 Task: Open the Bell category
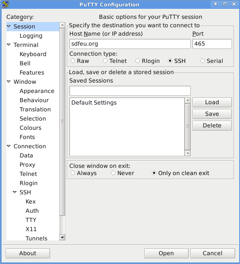(25, 63)
